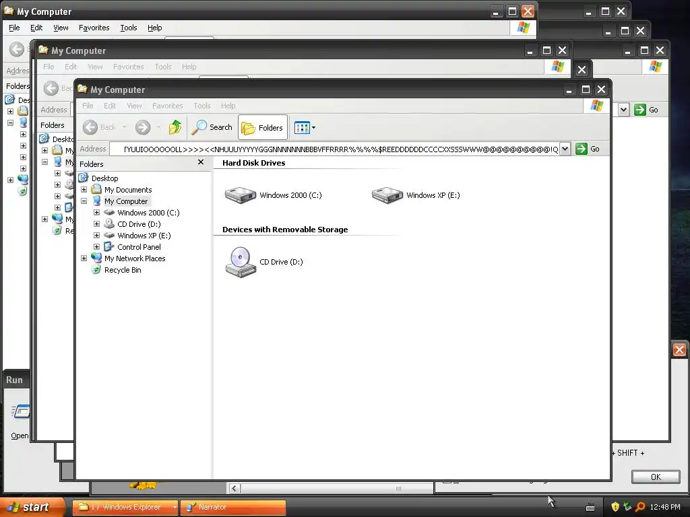Image resolution: width=690 pixels, height=517 pixels.
Task: Expand My Network Places tree node
Action: pos(84,258)
